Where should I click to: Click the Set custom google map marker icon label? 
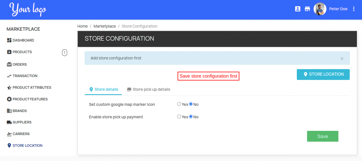point(122,104)
